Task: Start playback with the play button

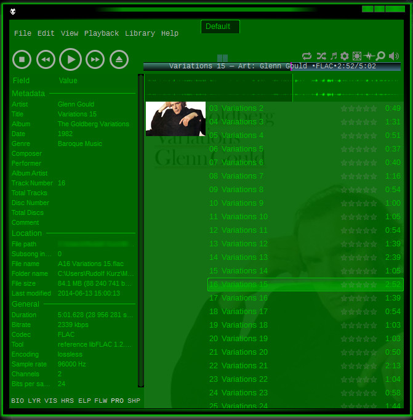Action: point(70,60)
